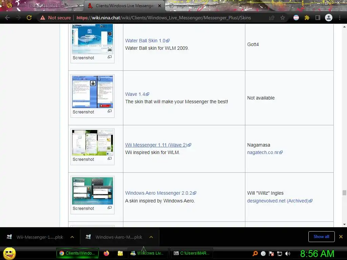347x260 pixels.
Task: Switch to the Chrome Clients/Windo... taskbar button
Action: tap(77, 253)
